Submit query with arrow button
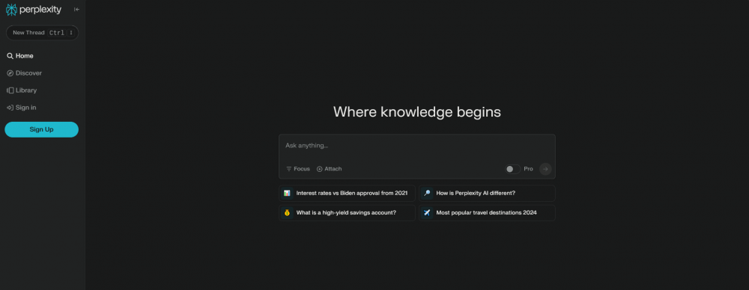 point(545,169)
